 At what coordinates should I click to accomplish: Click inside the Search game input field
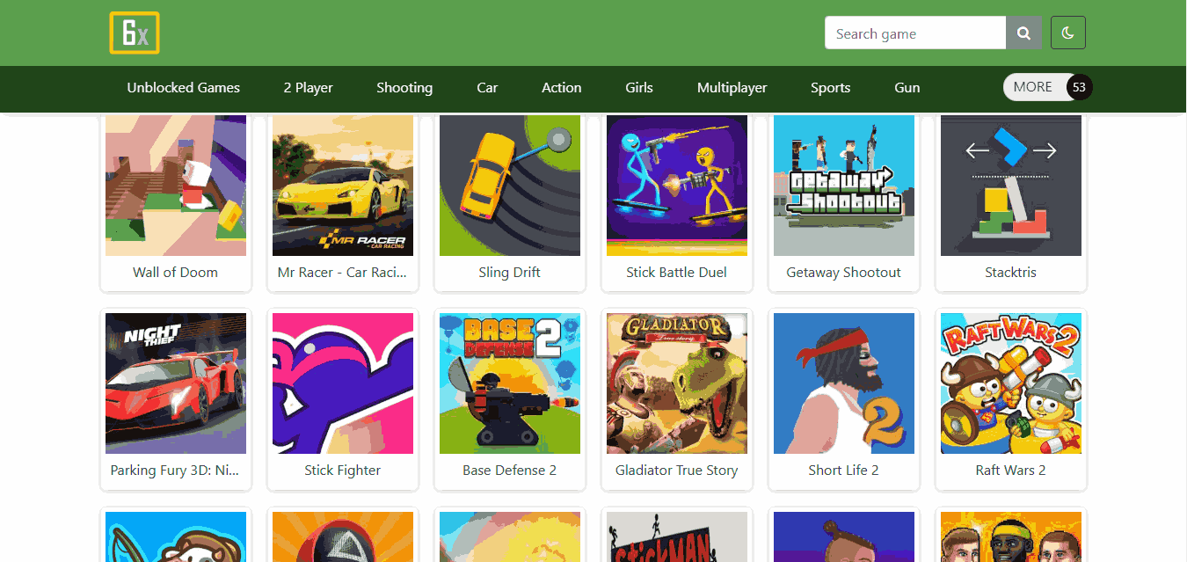pos(914,33)
